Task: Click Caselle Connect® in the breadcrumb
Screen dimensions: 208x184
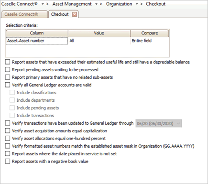Action: click(x=20, y=4)
